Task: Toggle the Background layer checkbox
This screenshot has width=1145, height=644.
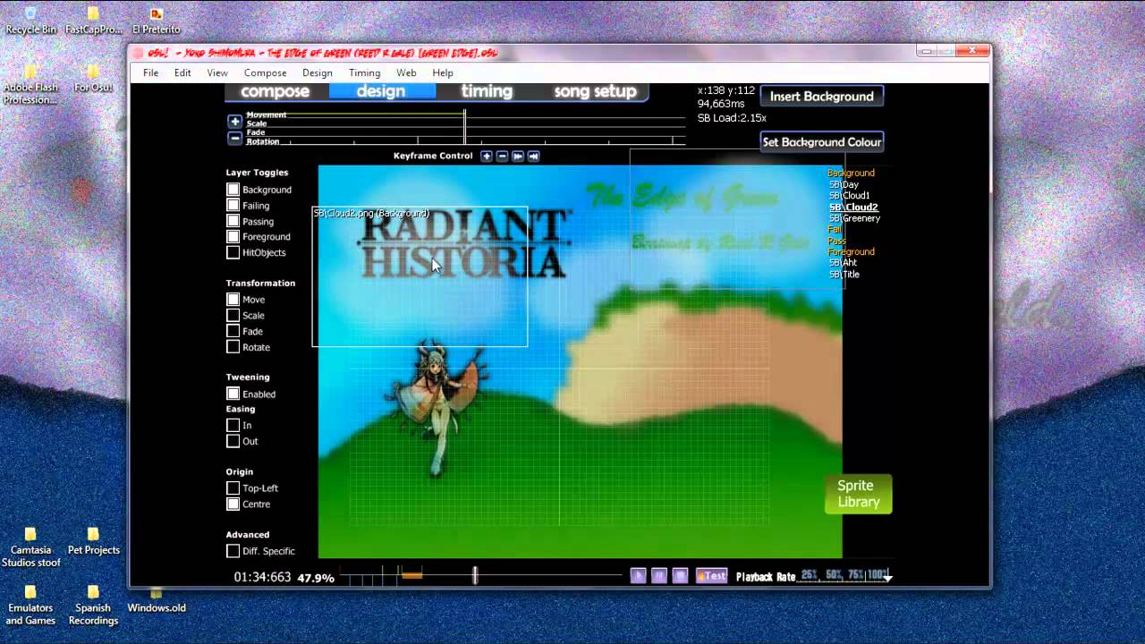Action: pos(233,190)
